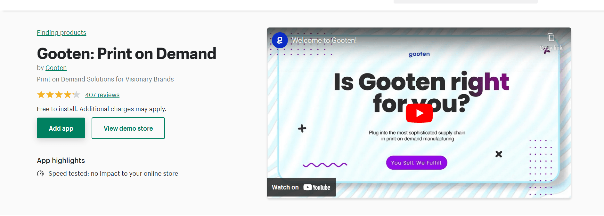
Task: Open the Finding products category link
Action: 61,33
